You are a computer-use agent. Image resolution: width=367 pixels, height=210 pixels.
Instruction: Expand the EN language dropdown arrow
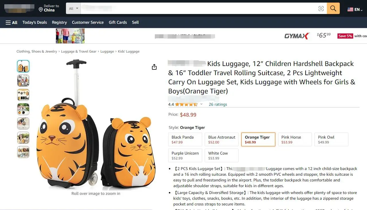[x=362, y=10]
